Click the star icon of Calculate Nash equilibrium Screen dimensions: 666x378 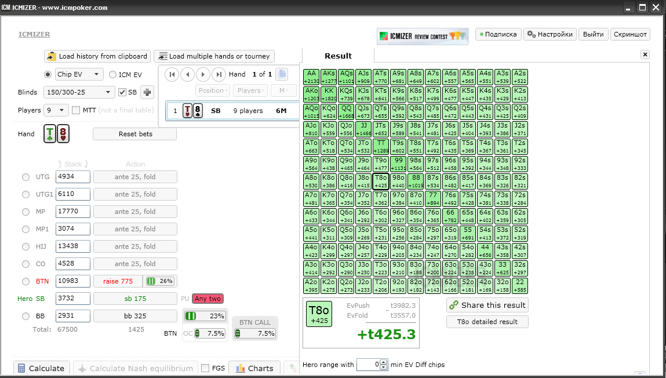point(82,368)
